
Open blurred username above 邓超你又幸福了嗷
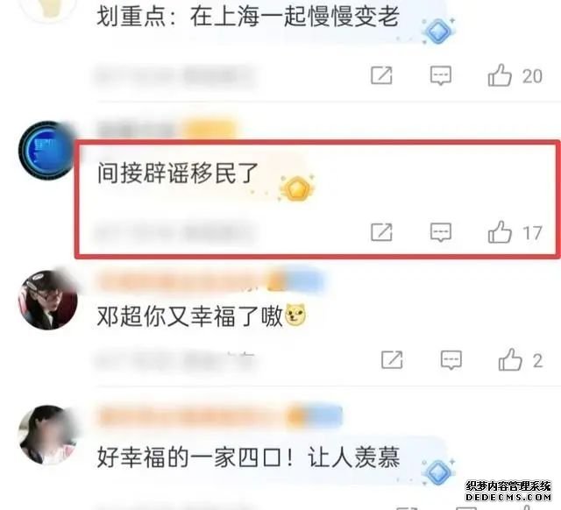point(209,280)
